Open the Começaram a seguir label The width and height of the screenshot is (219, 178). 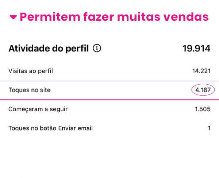[38, 109]
